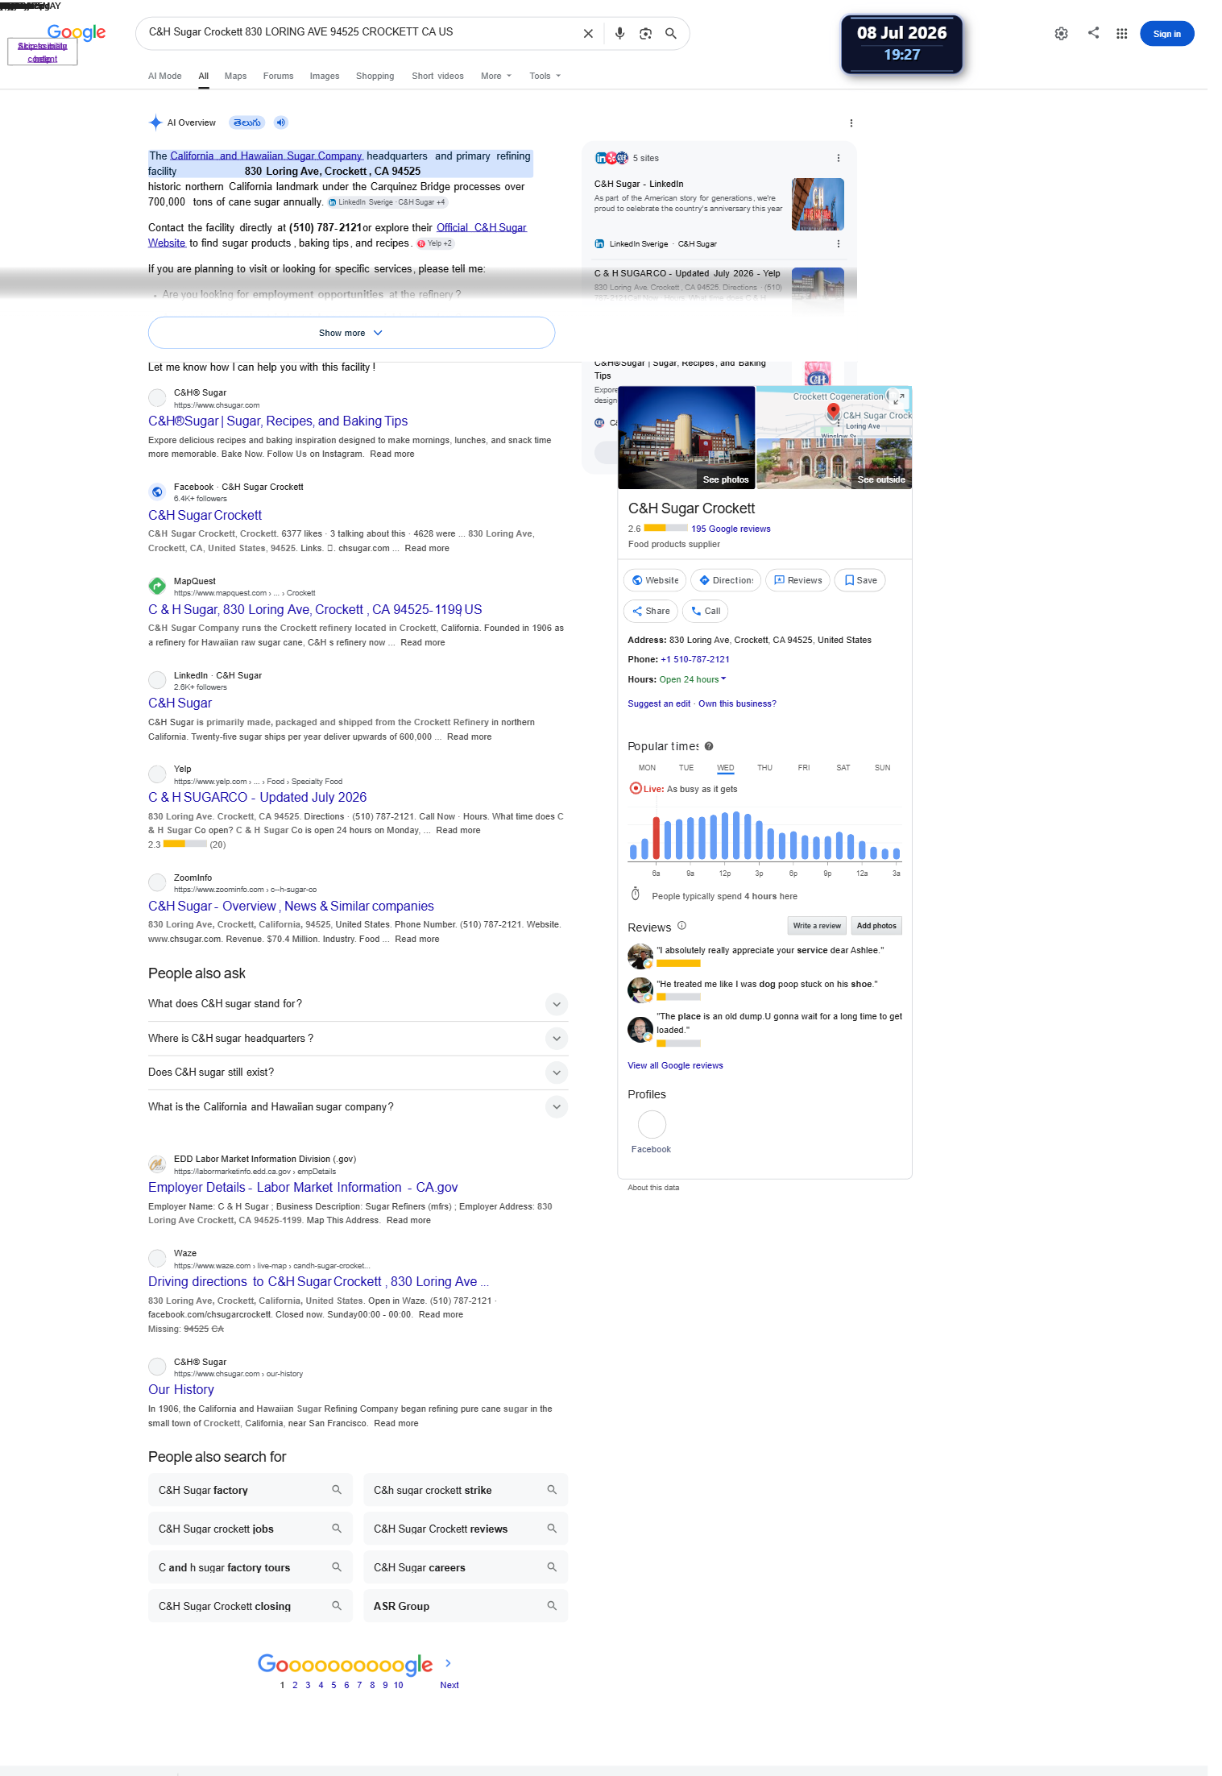1222x1776 pixels.
Task: Start voice search with microphone icon
Action: 619,34
